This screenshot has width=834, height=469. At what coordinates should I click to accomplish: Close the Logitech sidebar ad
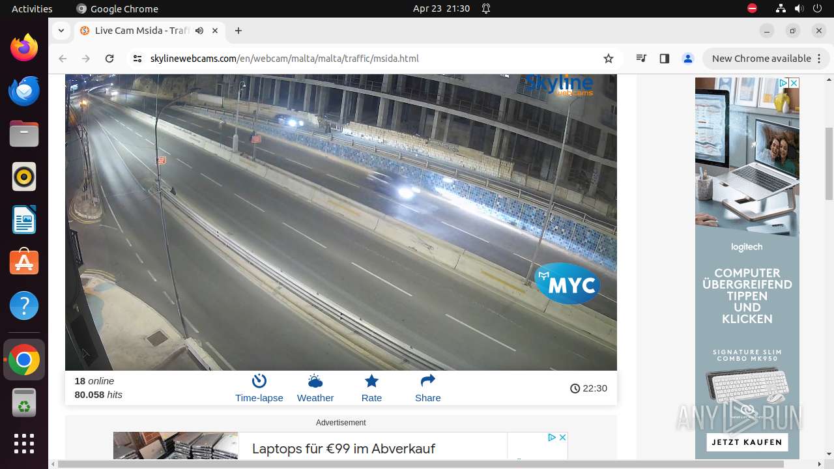(x=794, y=83)
